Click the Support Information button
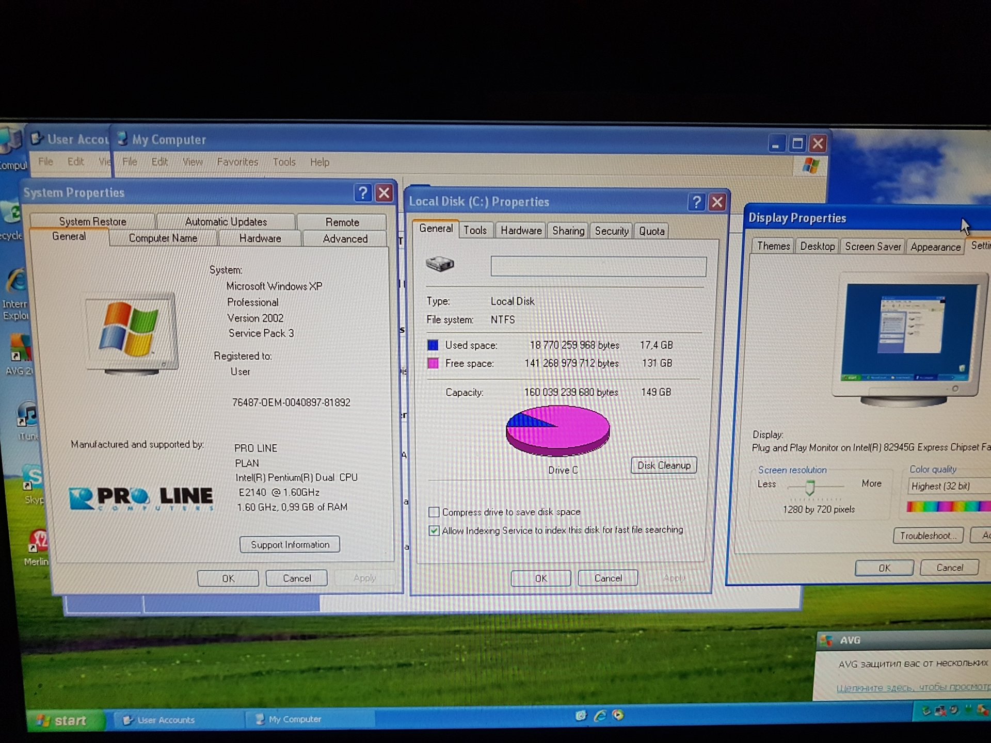The width and height of the screenshot is (991, 743). pos(290,544)
